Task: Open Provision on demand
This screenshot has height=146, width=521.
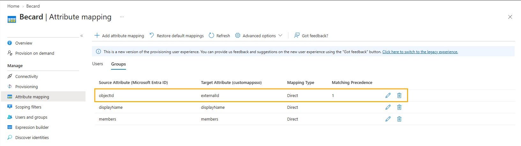Action: coord(34,53)
